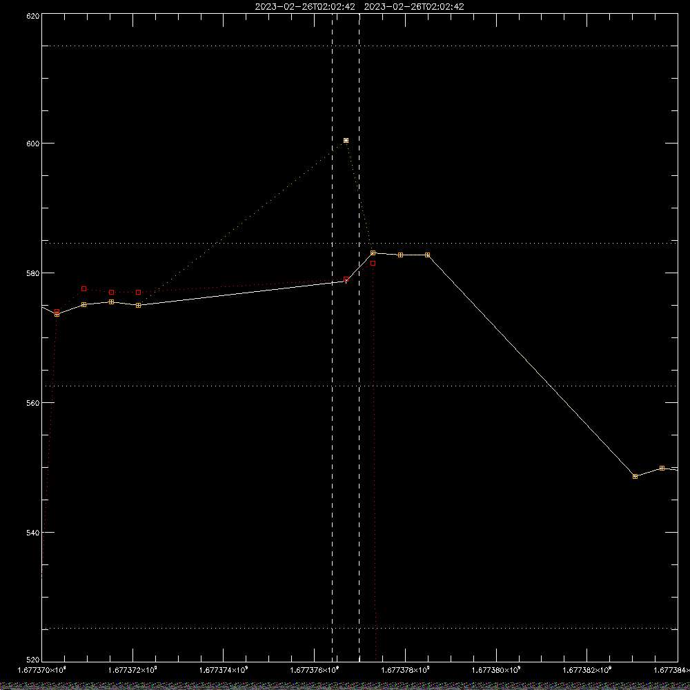
Task: Click the y-axis label 620
Action: point(33,15)
